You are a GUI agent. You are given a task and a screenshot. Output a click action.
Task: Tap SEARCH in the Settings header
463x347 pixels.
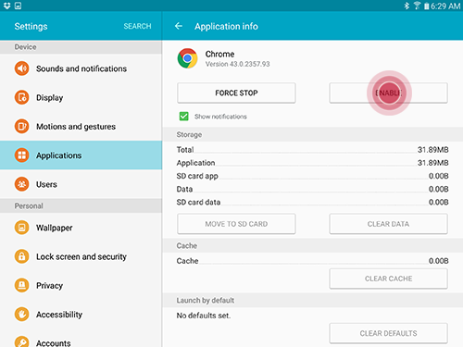tap(137, 26)
